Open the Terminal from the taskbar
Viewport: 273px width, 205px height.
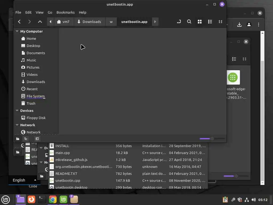coord(42,199)
